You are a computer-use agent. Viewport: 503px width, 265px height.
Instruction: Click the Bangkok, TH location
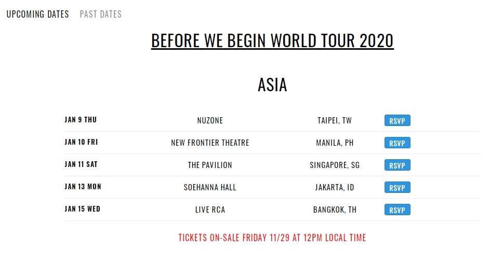click(335, 210)
